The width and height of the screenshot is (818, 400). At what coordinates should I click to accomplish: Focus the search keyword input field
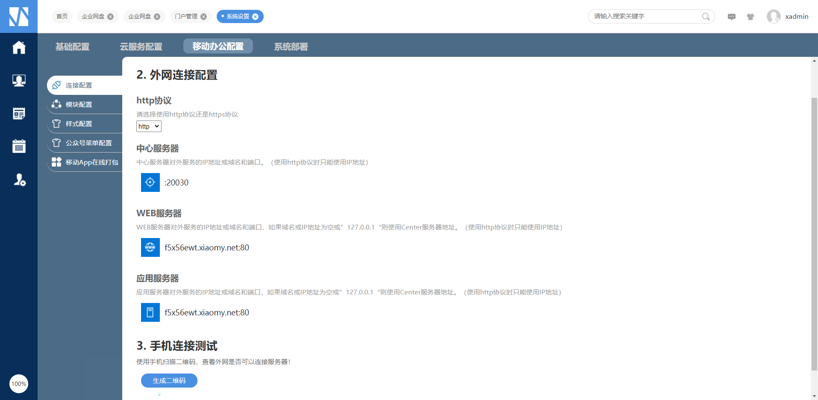pos(645,16)
